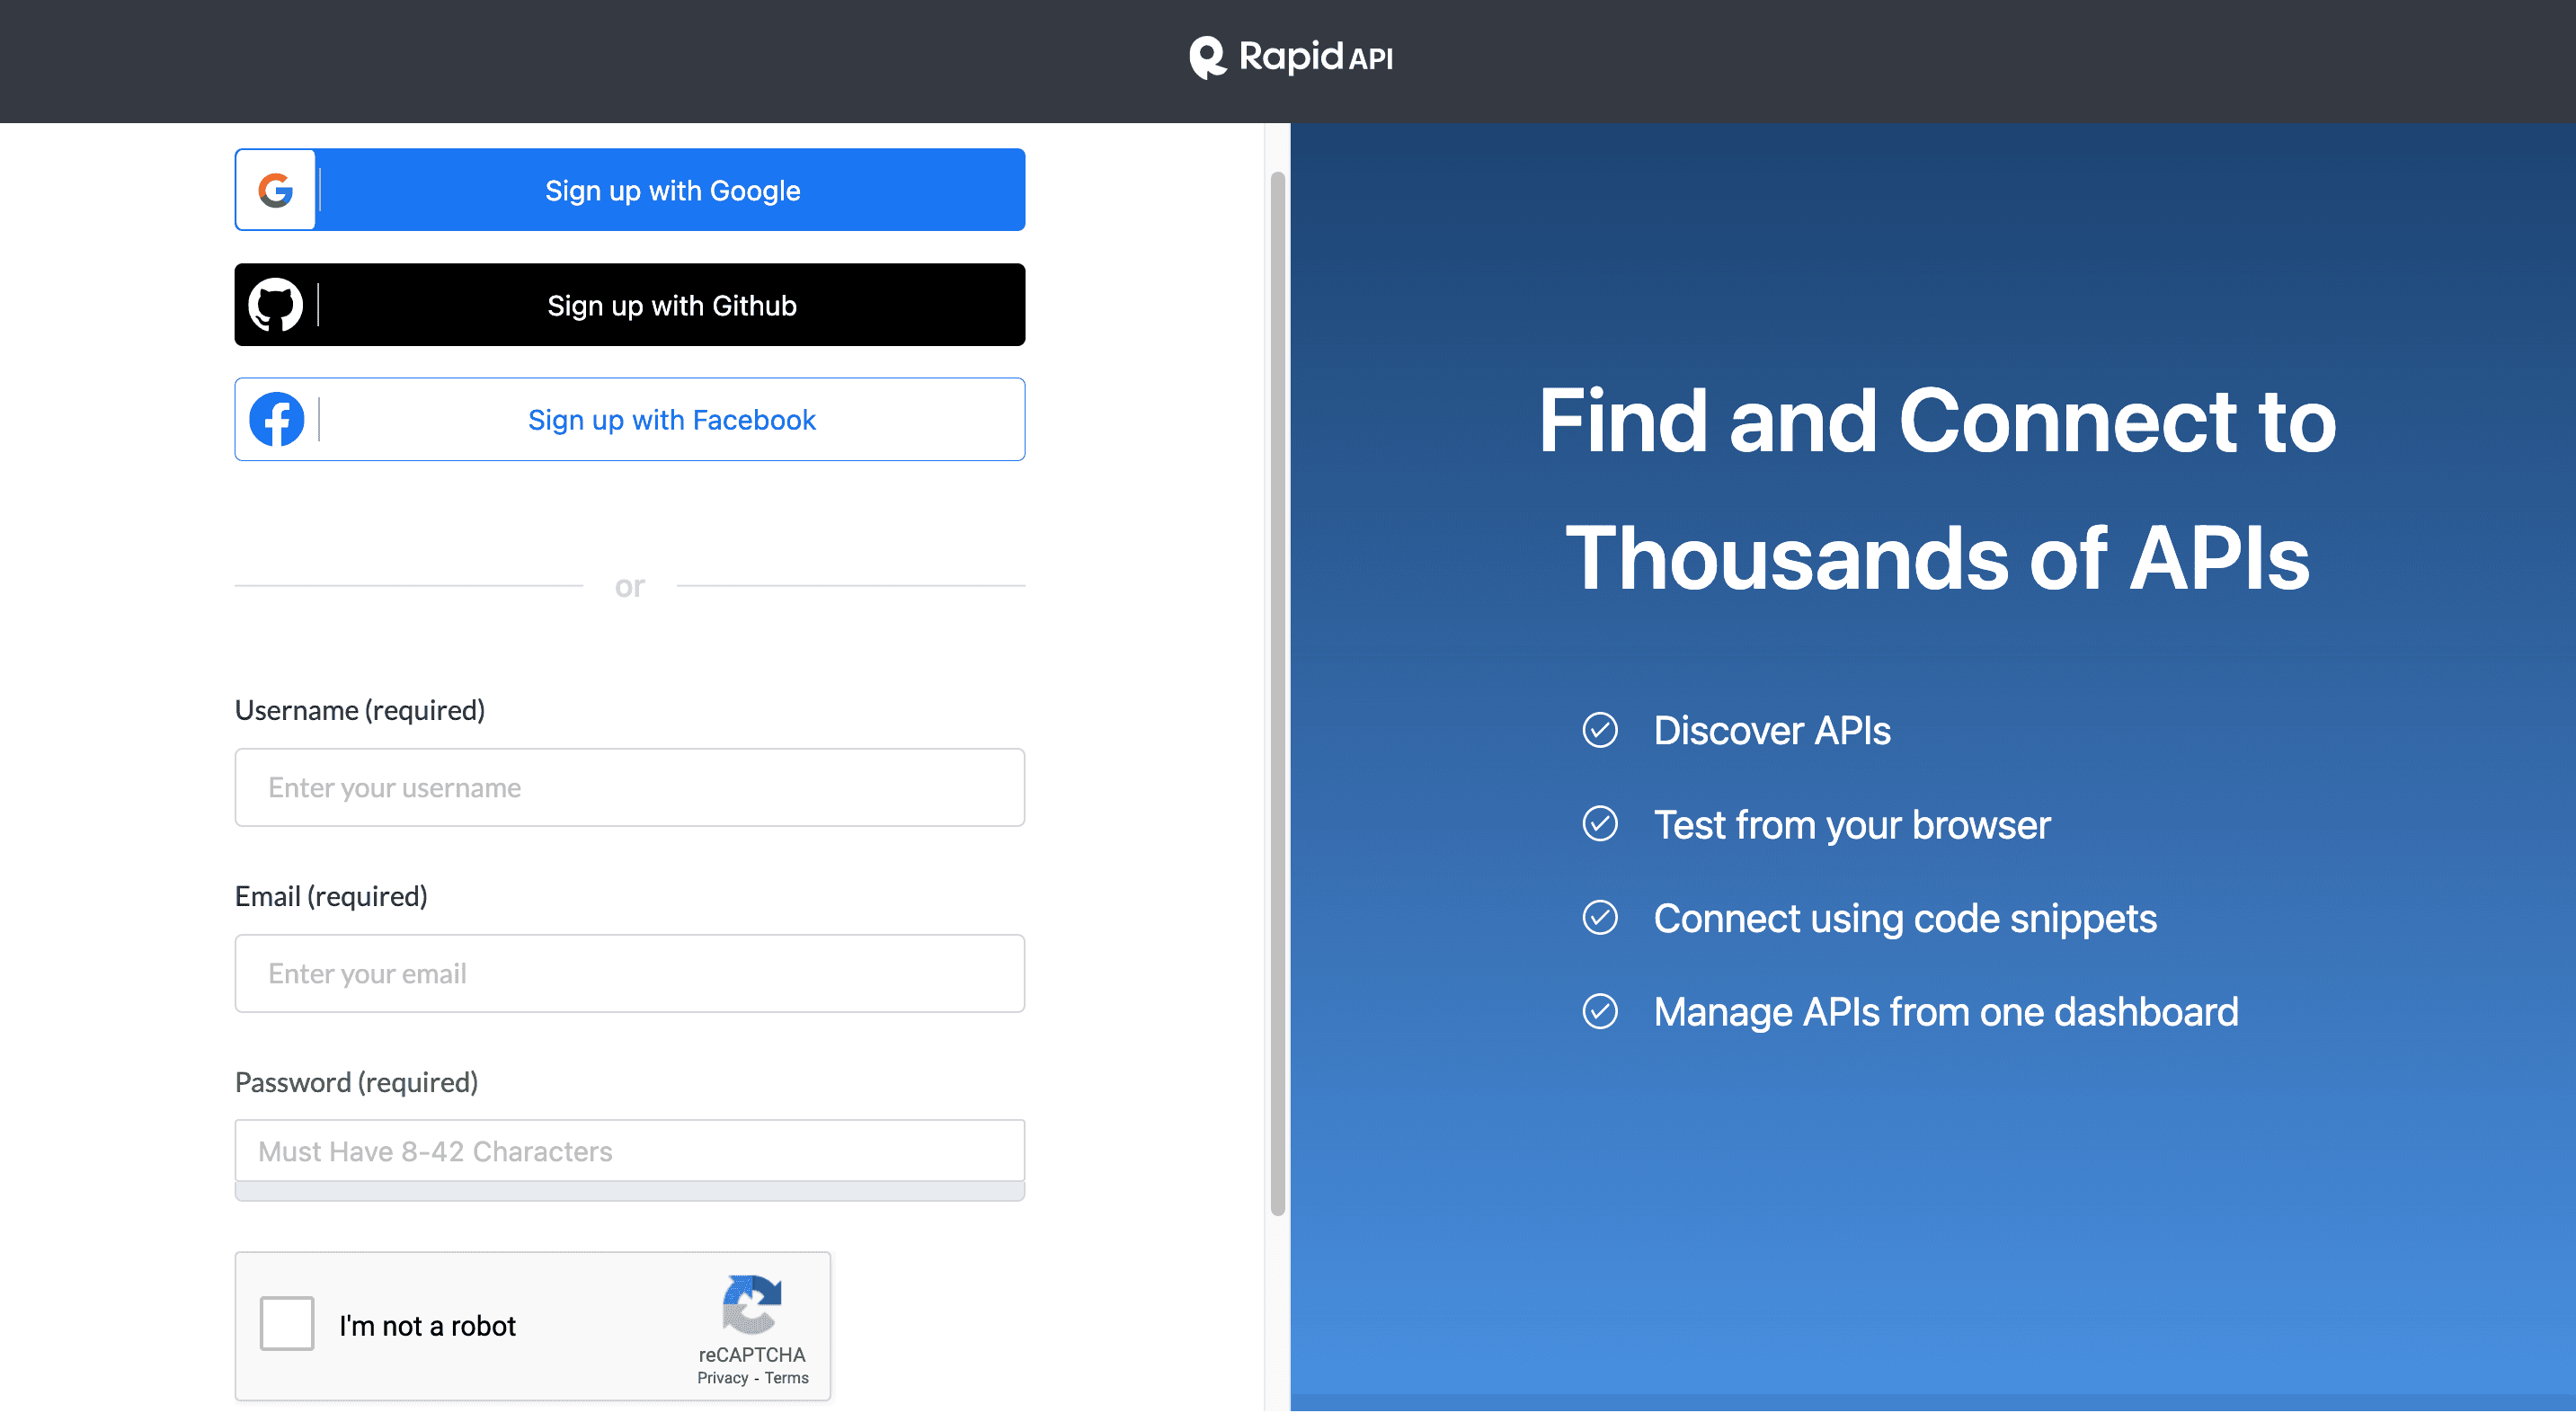Viewport: 2576px width, 1413px height.
Task: Click the 'Test from your browser' checkmark icon
Action: pos(1600,822)
